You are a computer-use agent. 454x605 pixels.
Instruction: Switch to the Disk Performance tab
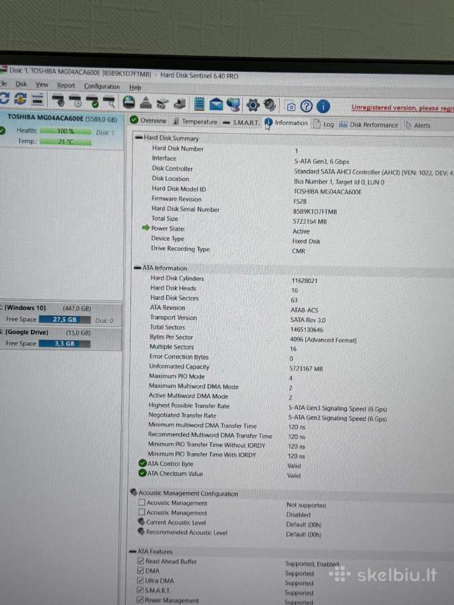(x=369, y=124)
